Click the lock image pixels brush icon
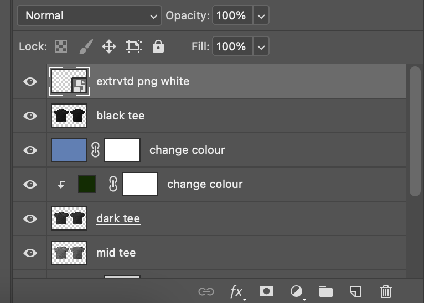 coord(85,46)
